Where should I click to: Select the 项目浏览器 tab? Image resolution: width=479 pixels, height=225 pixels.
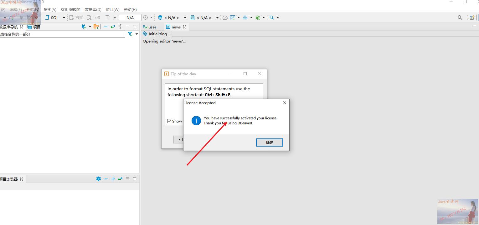pyautogui.click(x=9, y=179)
